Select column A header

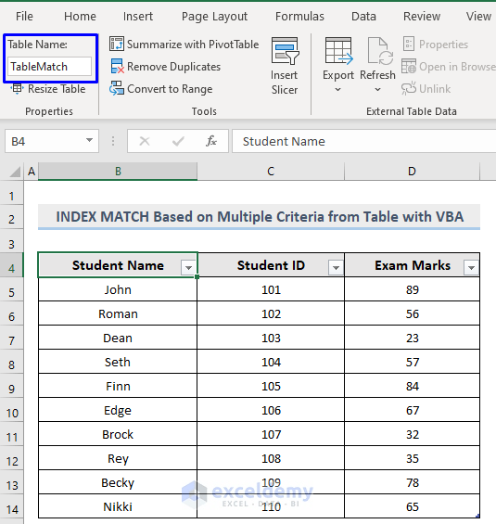(x=32, y=172)
